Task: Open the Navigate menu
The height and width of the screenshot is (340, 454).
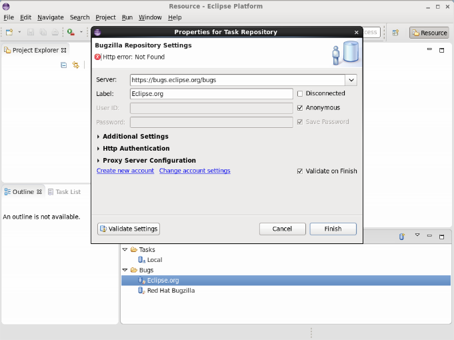Action: coord(51,17)
